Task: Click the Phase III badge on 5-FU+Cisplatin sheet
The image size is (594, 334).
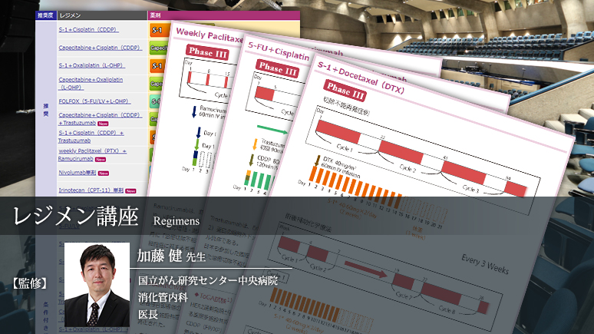Action: [278, 68]
